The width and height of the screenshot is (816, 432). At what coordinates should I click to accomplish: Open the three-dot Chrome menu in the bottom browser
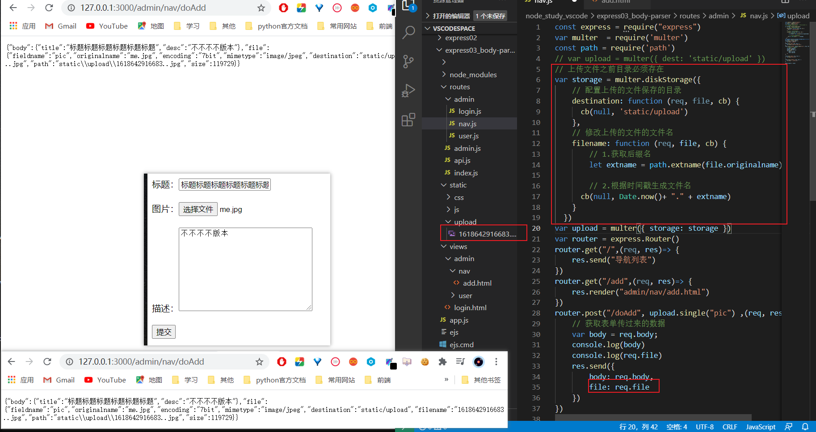(496, 361)
